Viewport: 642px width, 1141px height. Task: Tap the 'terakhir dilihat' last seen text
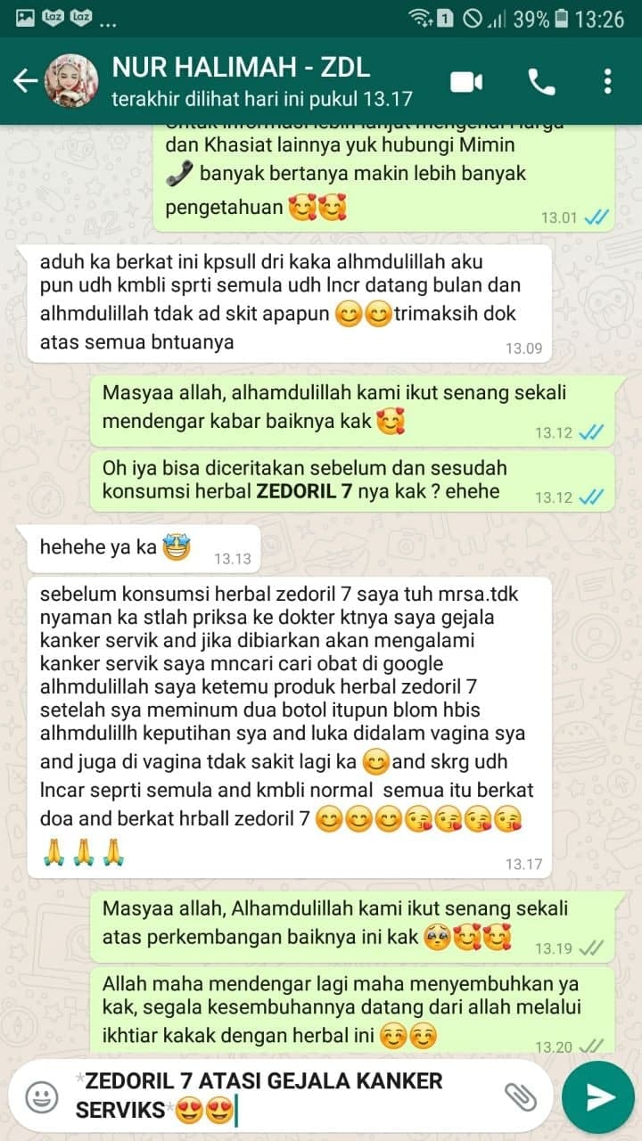pos(262,99)
